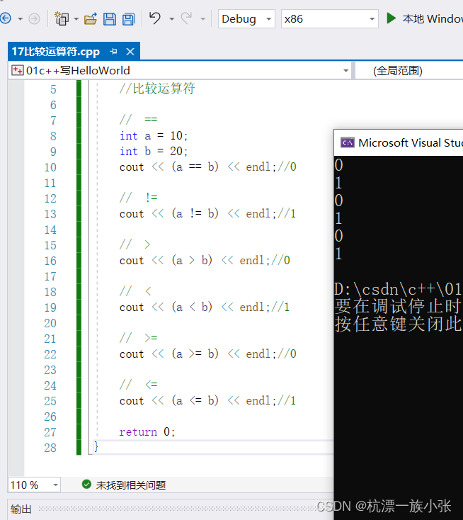Click the Debug Console window icon

click(348, 142)
